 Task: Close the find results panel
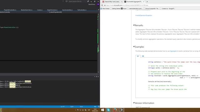(x=98, y=77)
